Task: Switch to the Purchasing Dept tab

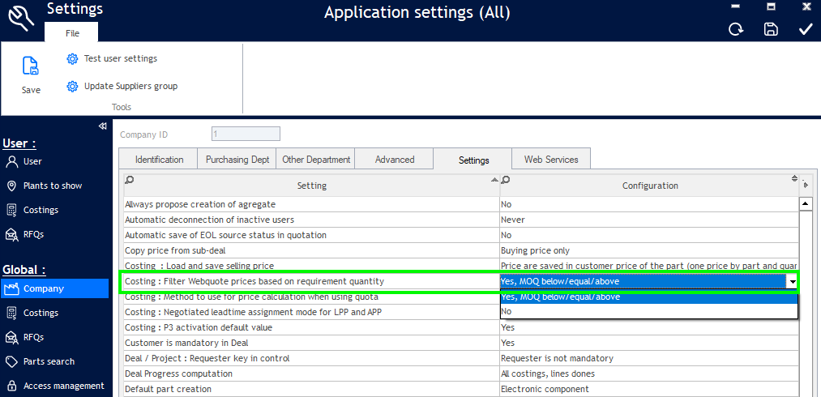Action: (x=237, y=160)
